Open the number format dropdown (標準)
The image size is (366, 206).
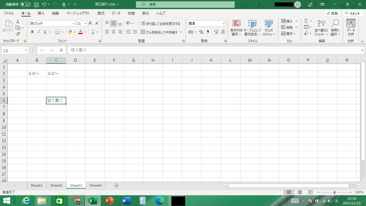[x=224, y=24]
